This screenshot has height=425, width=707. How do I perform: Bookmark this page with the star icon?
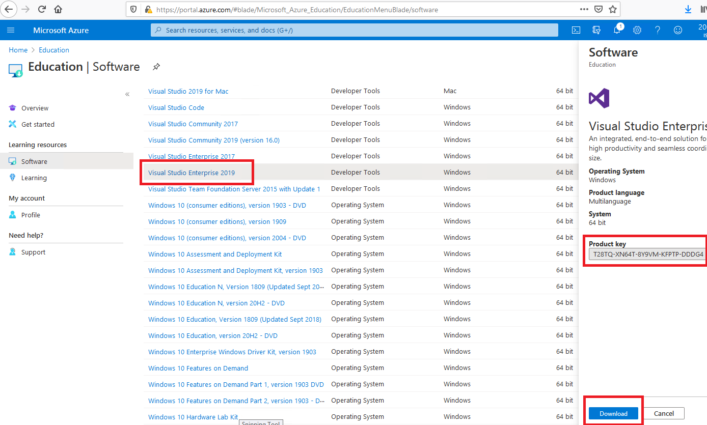pyautogui.click(x=613, y=9)
